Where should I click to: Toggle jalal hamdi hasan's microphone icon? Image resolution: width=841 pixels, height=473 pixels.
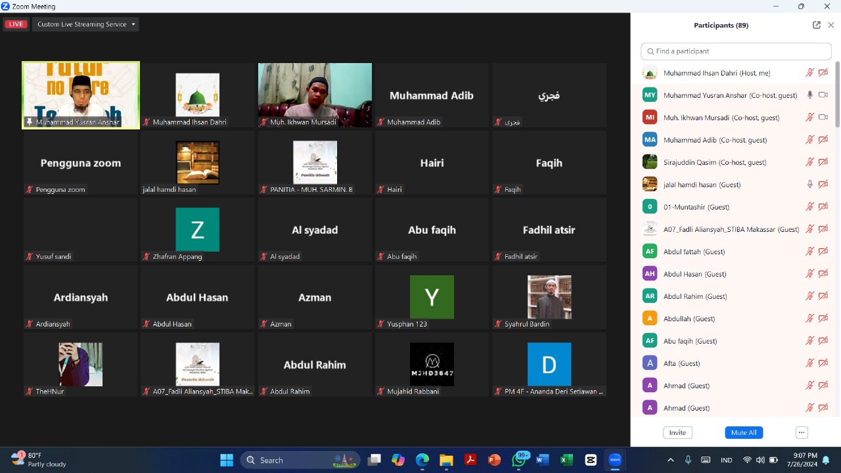pos(810,185)
